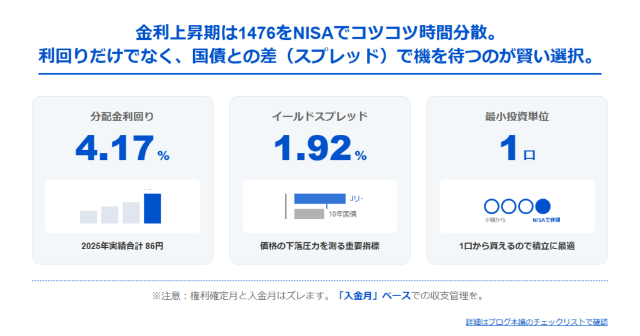Select the 分配金利回り card heading
The image size is (640, 336).
122,116
